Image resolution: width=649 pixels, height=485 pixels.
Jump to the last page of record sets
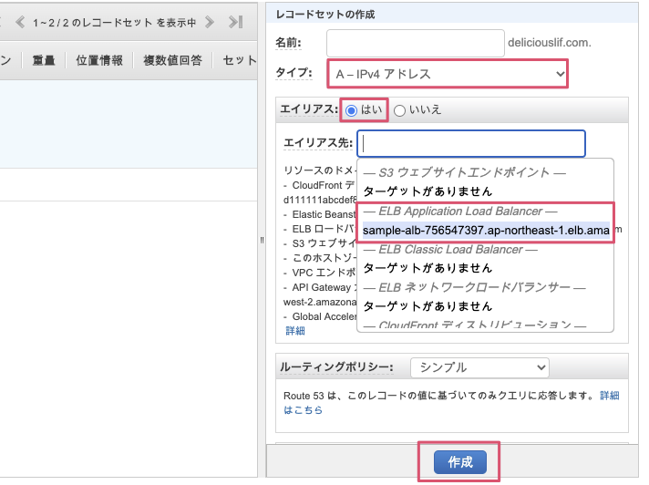coord(235,22)
